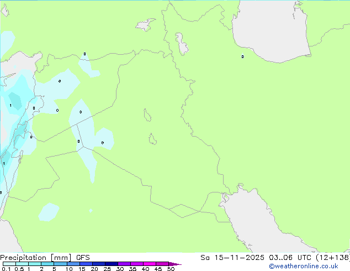Click the 'GFS' model label
350x271 pixels.
(83, 258)
